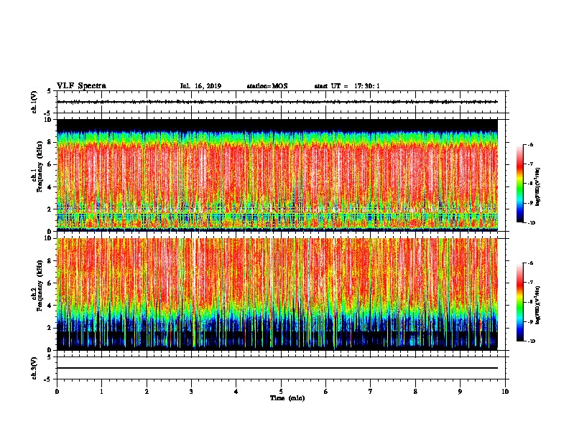Click the ch.1 frequency axis "8" tick
569x439 pixels.
(x=50, y=142)
